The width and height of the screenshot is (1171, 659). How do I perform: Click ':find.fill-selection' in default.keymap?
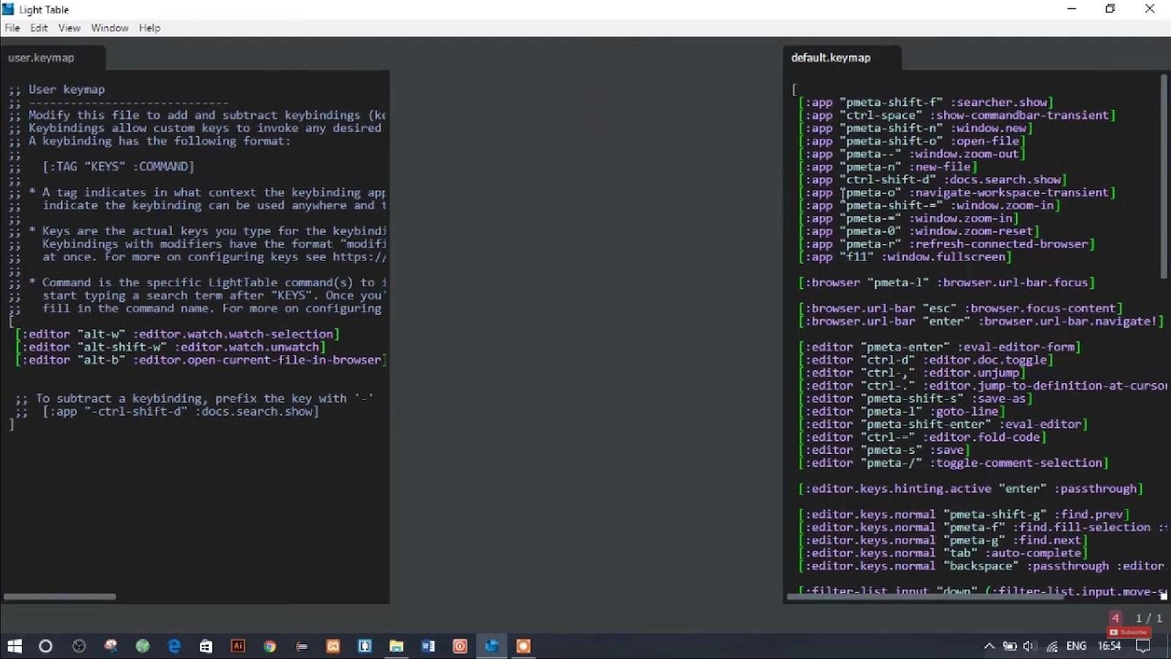(1082, 527)
